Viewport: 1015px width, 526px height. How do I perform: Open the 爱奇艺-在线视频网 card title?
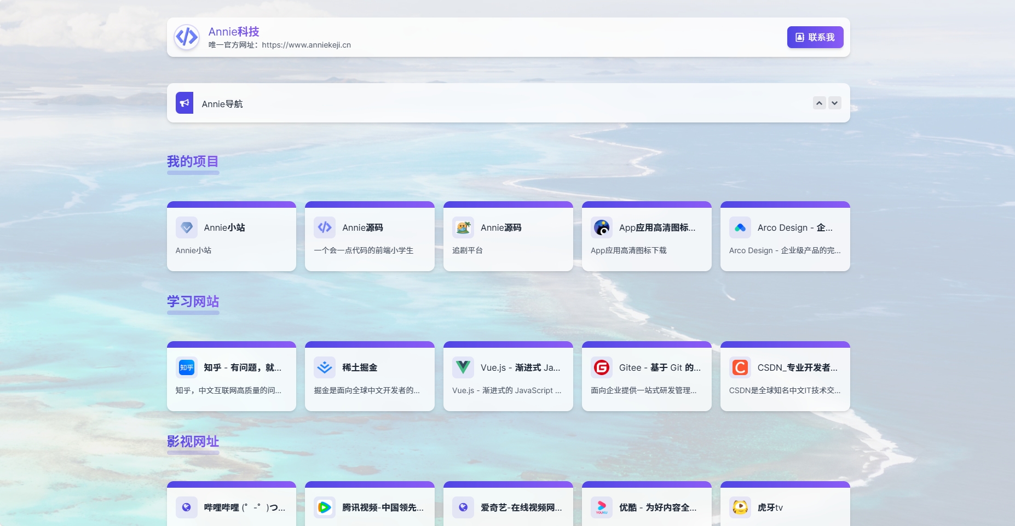pyautogui.click(x=521, y=507)
